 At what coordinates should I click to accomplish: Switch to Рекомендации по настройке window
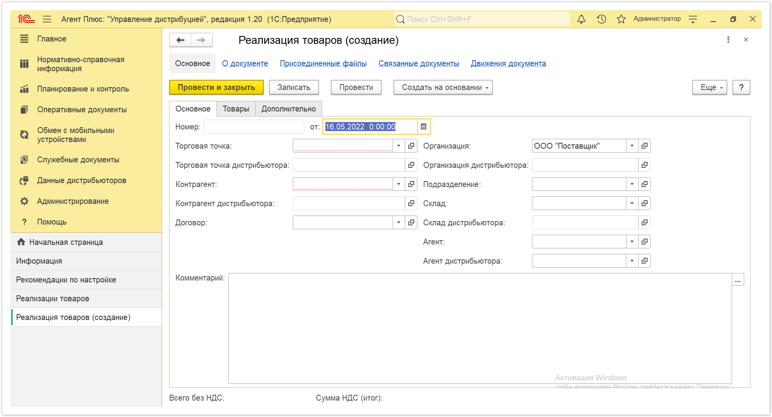pyautogui.click(x=86, y=280)
